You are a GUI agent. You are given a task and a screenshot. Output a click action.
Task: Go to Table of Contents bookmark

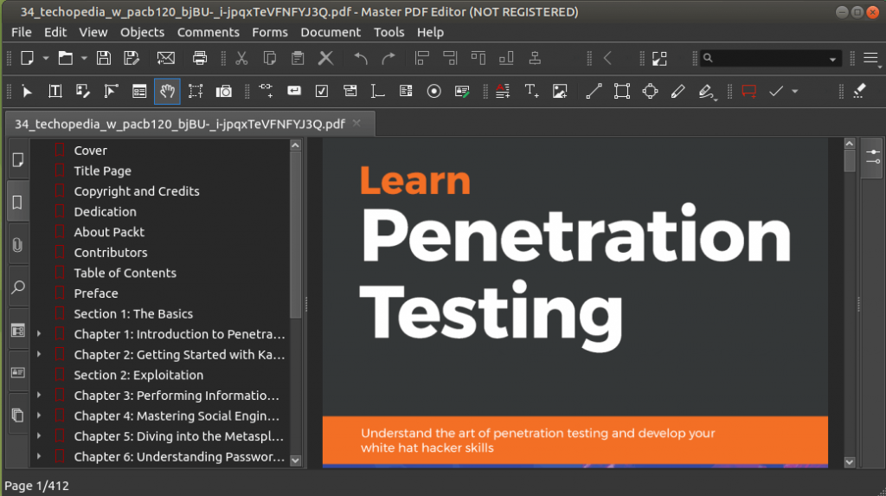pos(125,273)
